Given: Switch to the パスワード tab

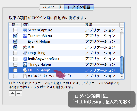Looking at the screenshot, I should click(x=52, y=7).
